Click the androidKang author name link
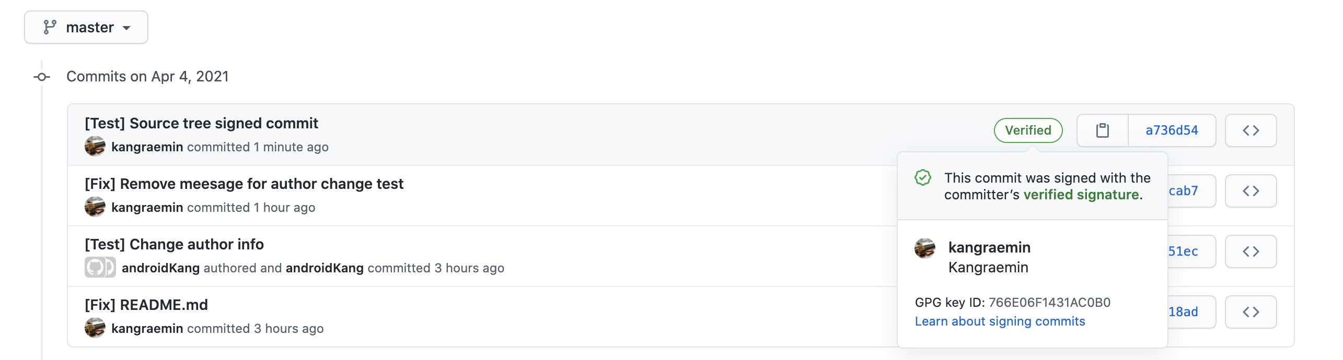 [160, 268]
